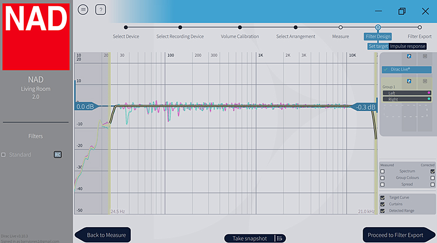Uncheck the Detected Range checkbox
Viewport: 437px width, 243px height.
coord(382,211)
